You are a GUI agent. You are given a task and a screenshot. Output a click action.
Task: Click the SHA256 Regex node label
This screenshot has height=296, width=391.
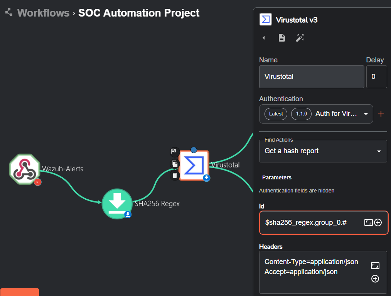pos(157,204)
